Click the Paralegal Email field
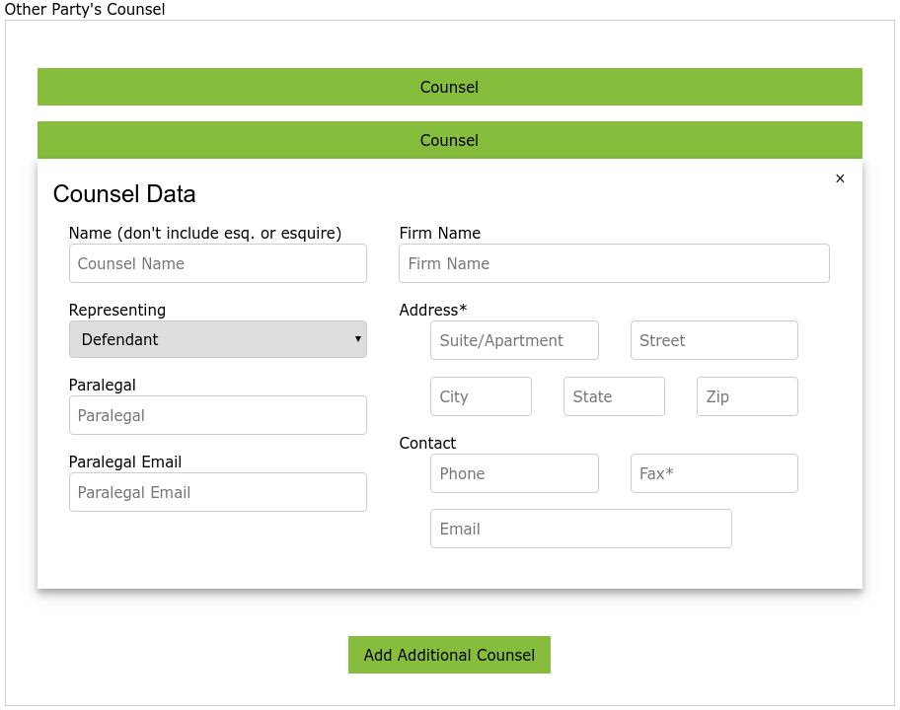The height and width of the screenshot is (710, 900). [217, 492]
